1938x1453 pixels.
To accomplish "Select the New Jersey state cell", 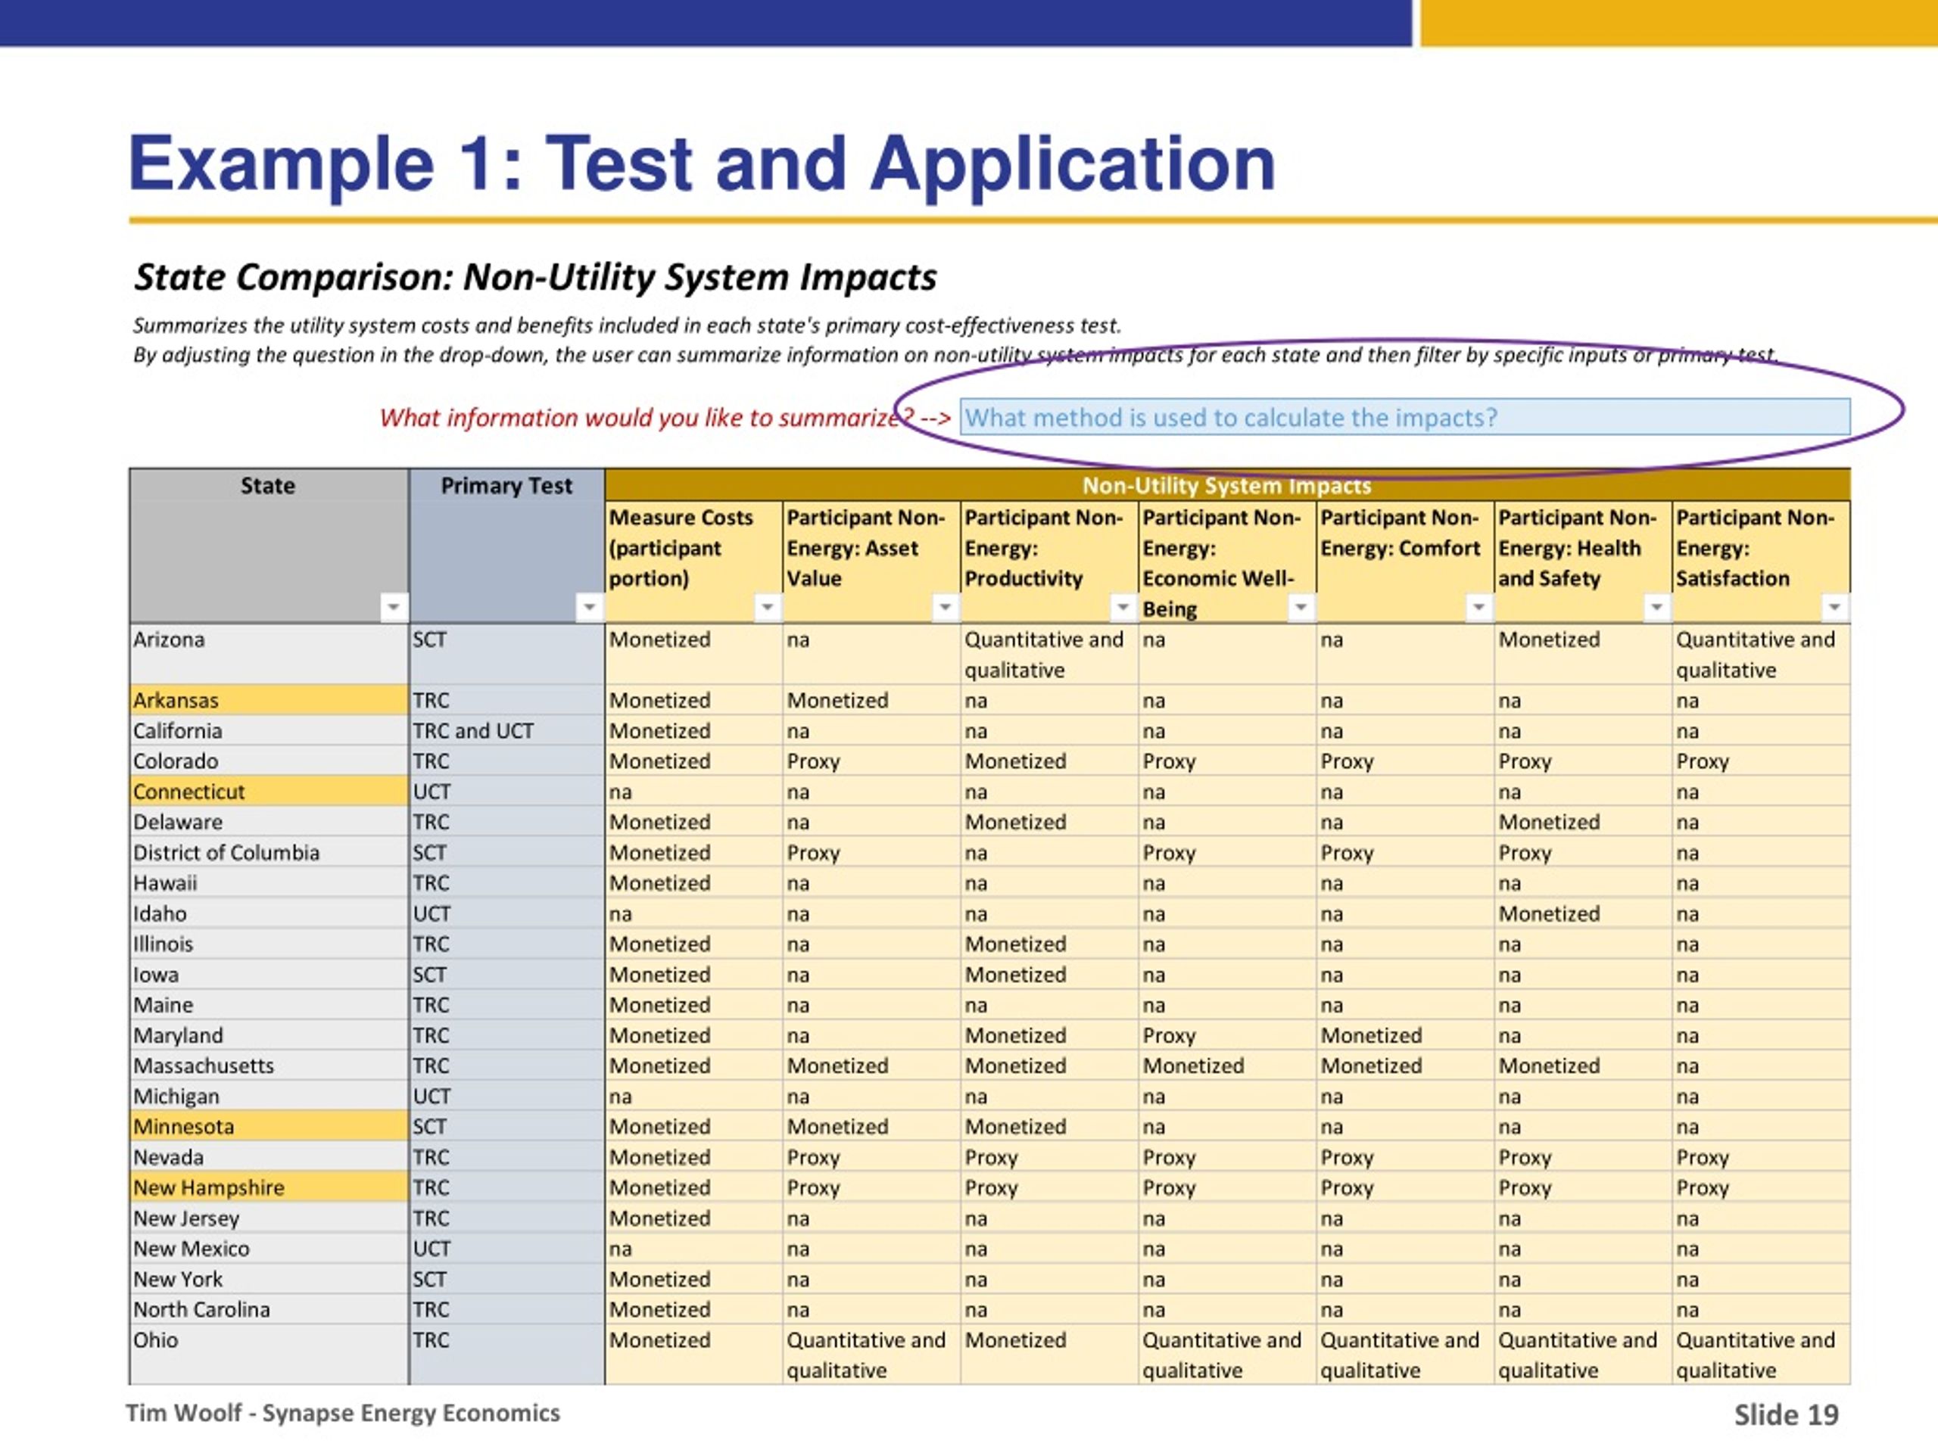I will [269, 1218].
